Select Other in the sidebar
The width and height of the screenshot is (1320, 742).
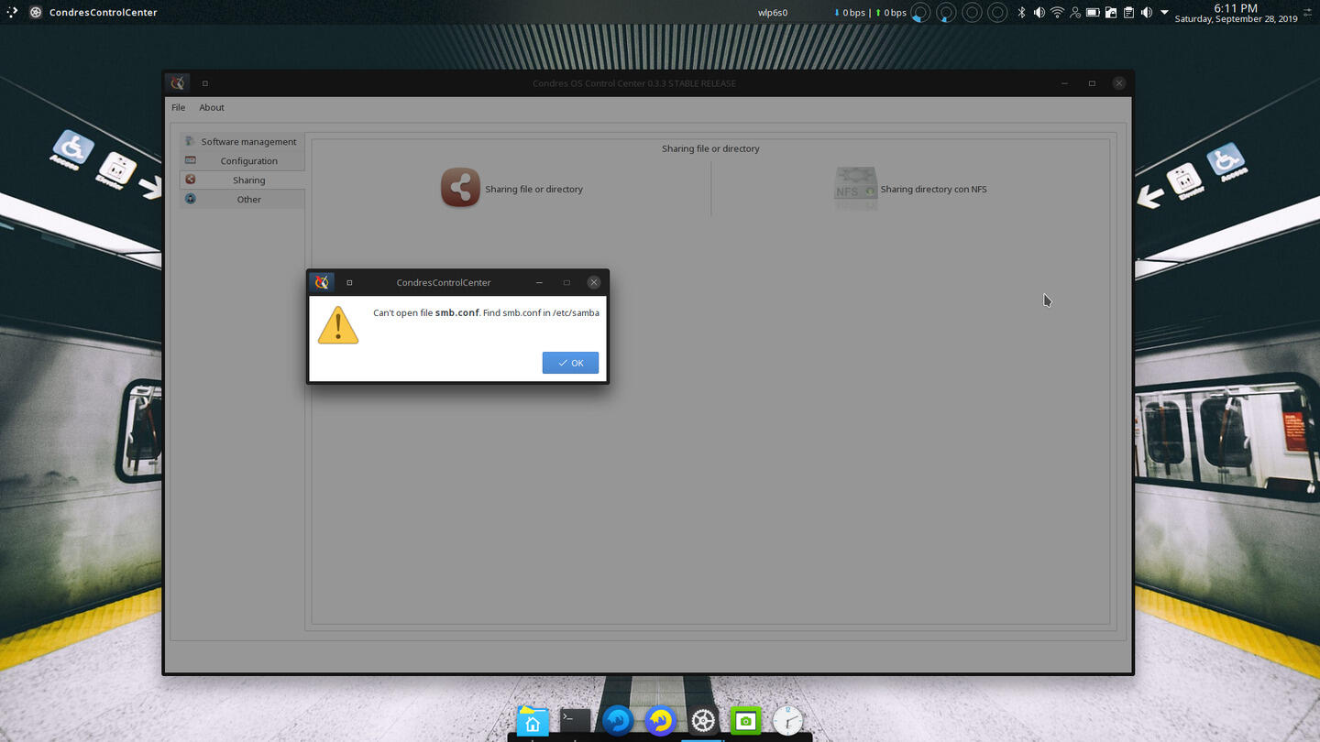(242, 199)
